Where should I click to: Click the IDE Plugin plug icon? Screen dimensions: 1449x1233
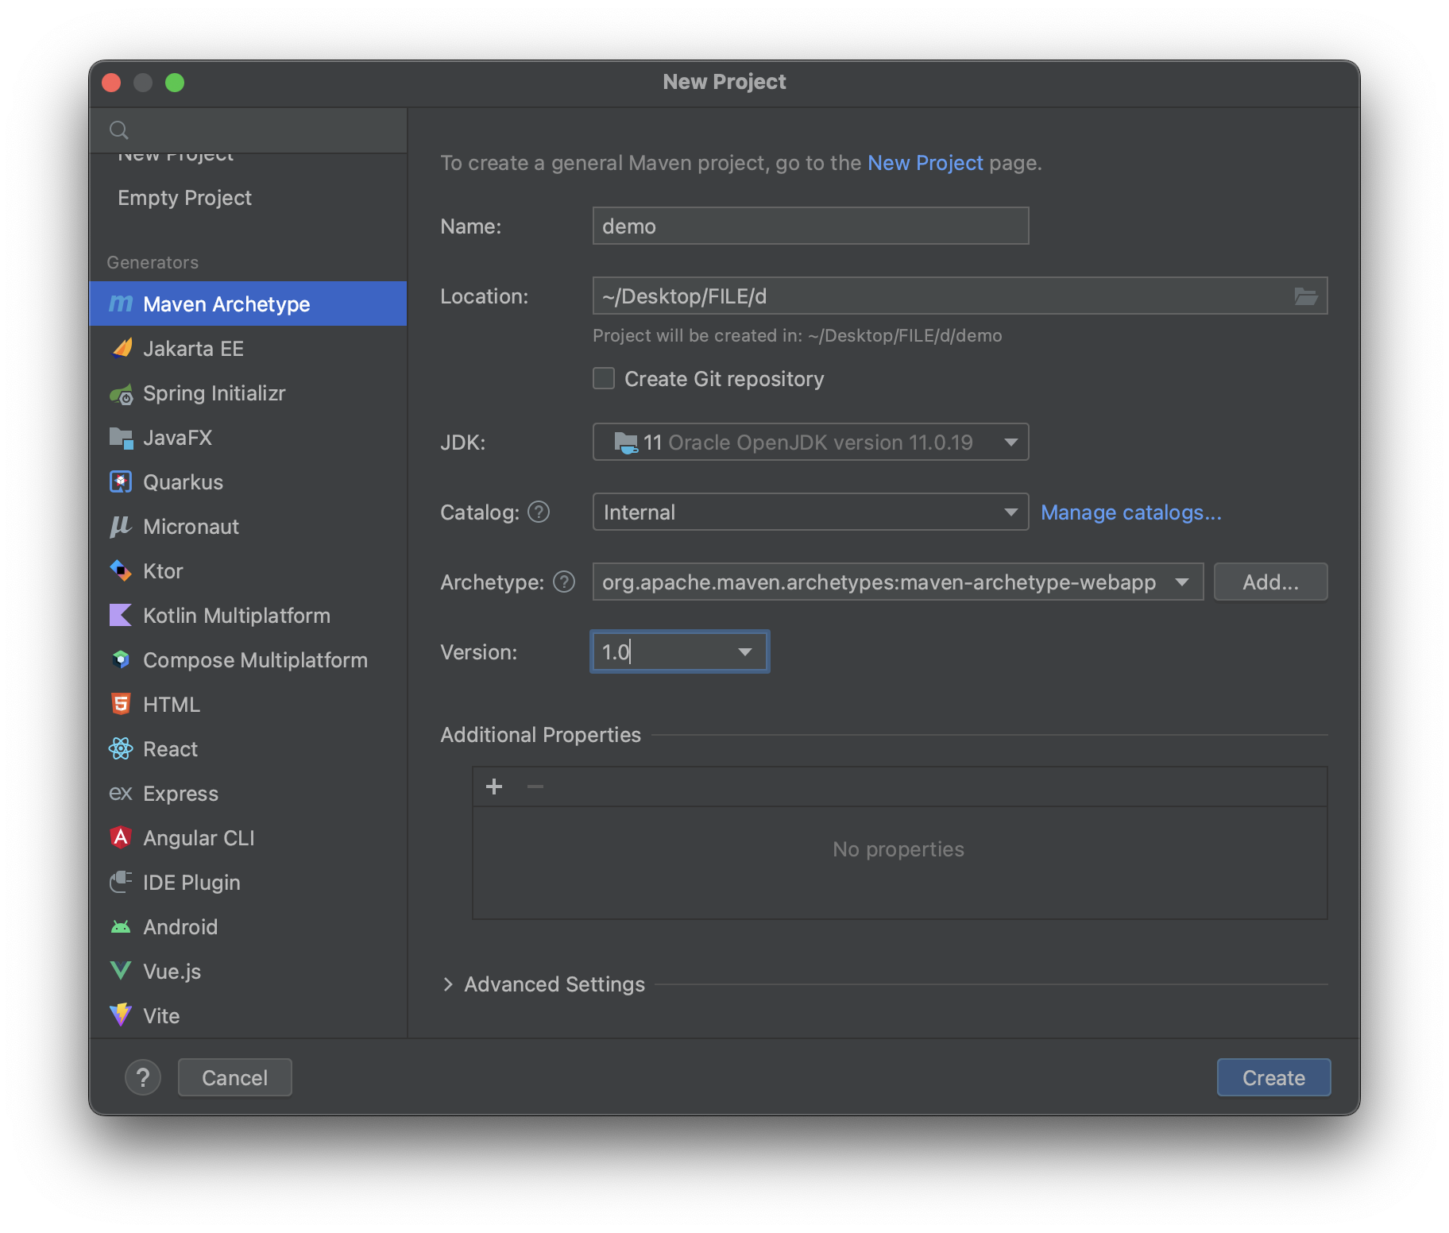[x=121, y=882]
